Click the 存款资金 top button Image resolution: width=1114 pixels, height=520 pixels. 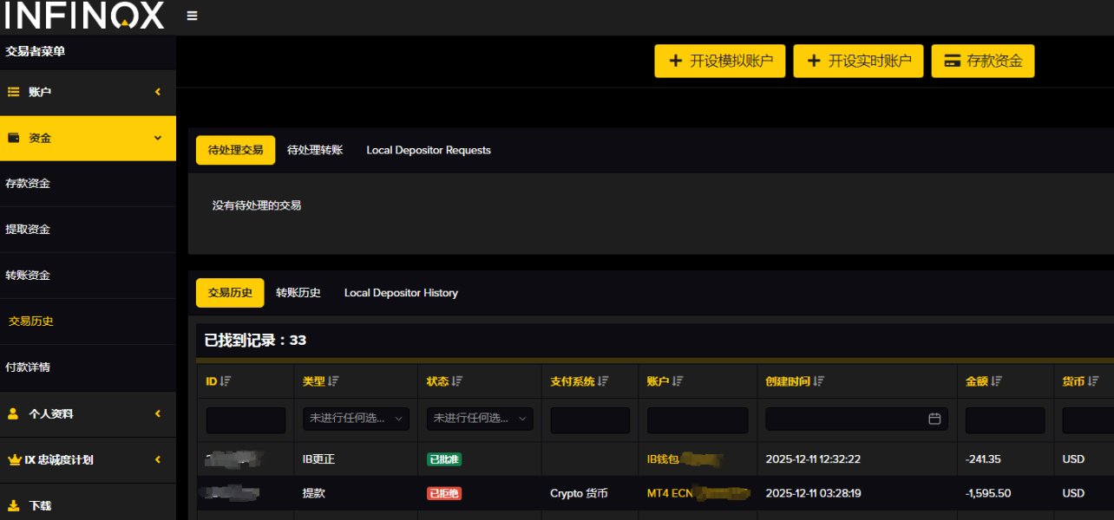click(x=983, y=61)
